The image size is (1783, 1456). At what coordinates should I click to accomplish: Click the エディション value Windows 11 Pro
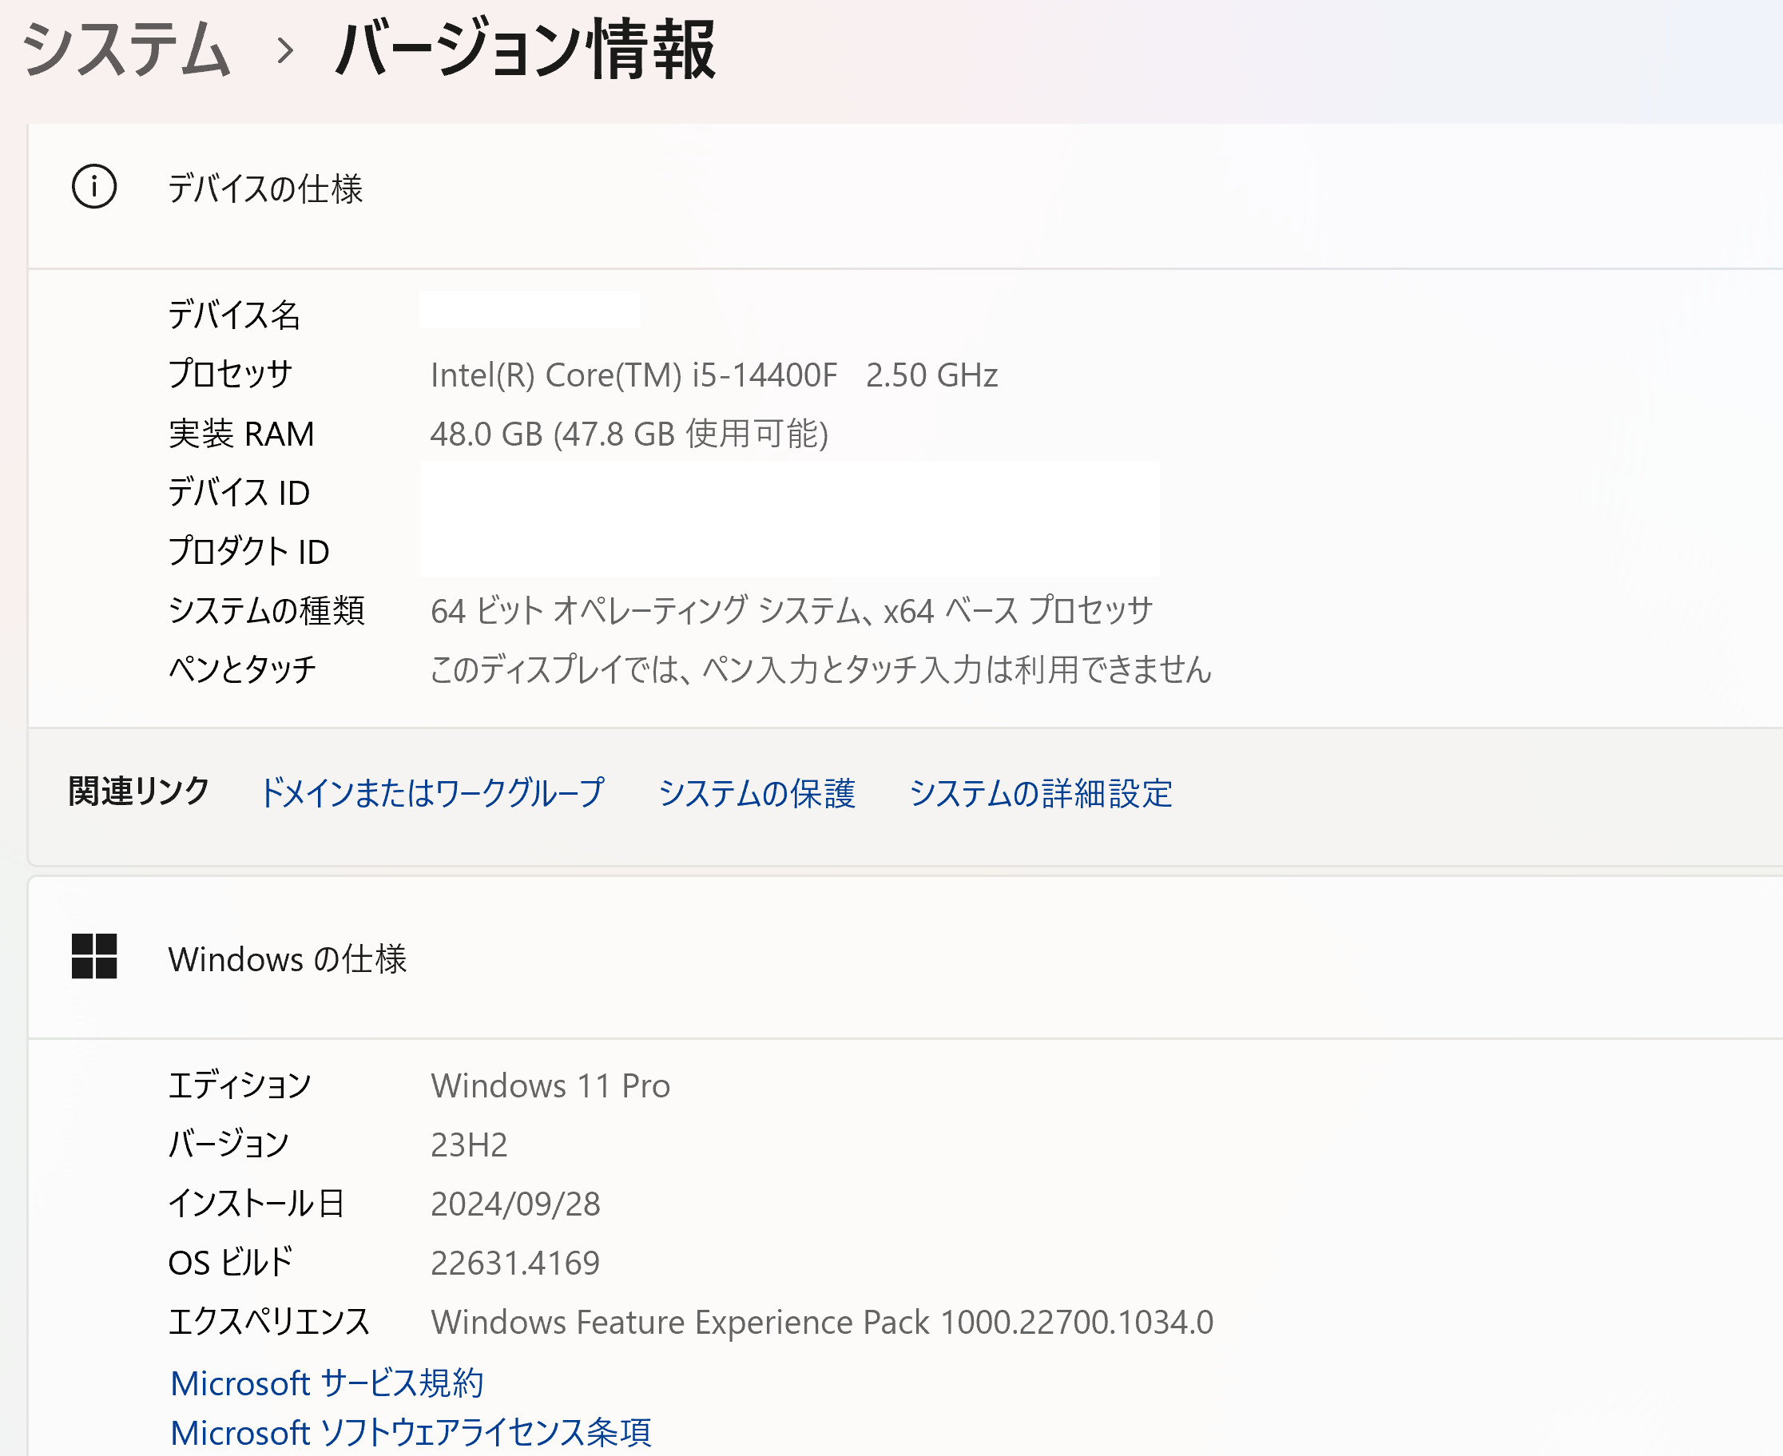[x=550, y=1085]
